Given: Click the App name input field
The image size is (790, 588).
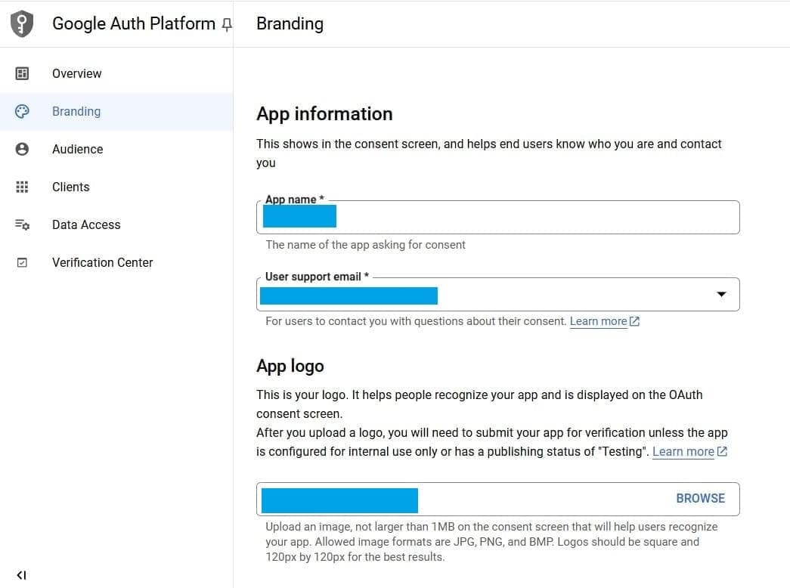Looking at the screenshot, I should click(499, 216).
